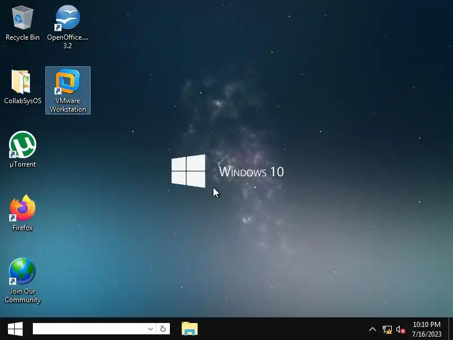Select the Join Our Community globe icon
The image size is (453, 340).
23,280
